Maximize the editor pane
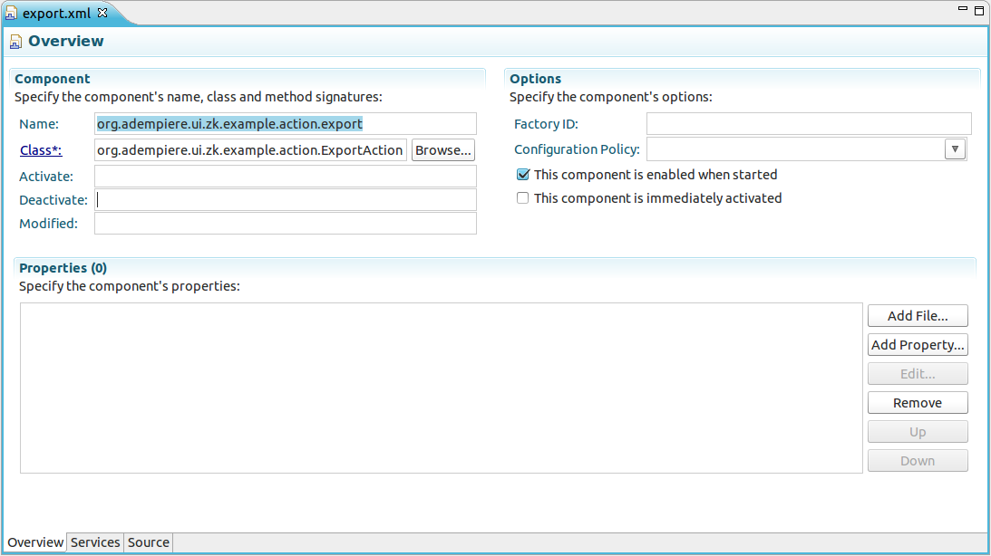Screen dimensions: 991x556 978,11
